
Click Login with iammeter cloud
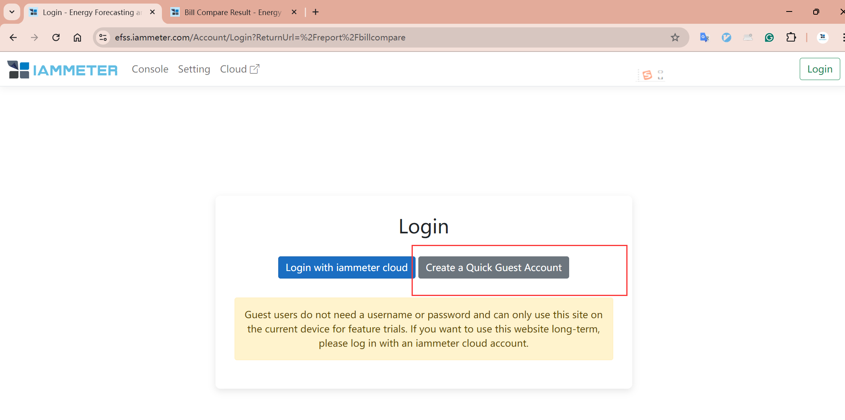point(346,267)
